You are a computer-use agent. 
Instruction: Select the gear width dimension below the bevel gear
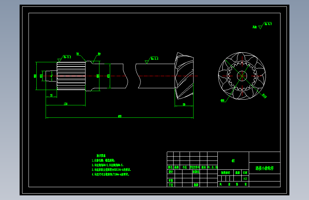[184, 104]
